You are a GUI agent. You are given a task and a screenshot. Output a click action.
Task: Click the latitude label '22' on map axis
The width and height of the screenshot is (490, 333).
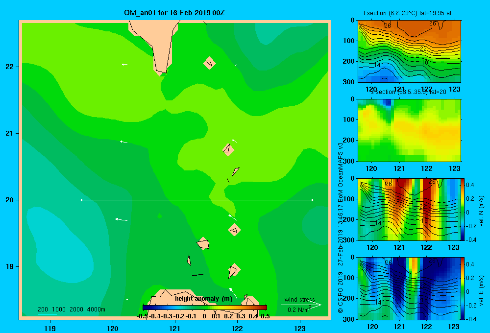click(x=10, y=67)
